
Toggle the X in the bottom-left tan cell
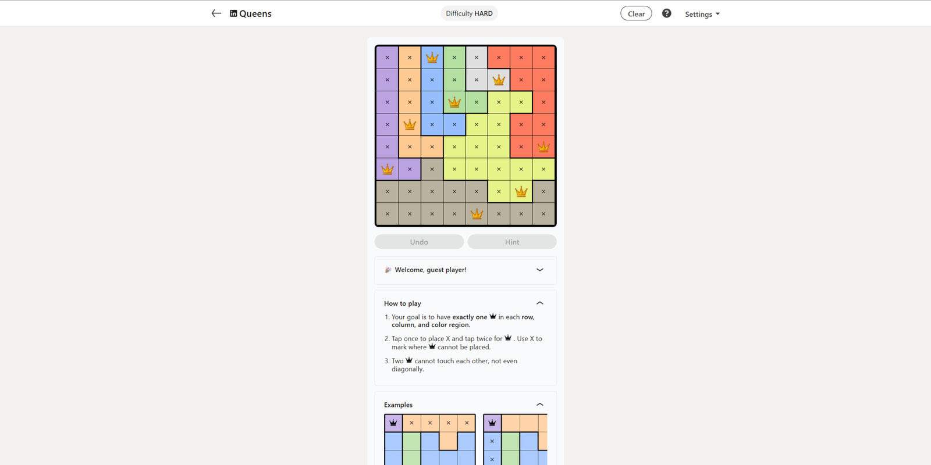(x=388, y=214)
